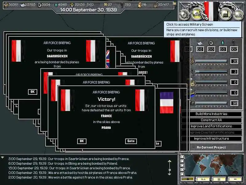Click the value box showing 98
246x185 pixels.
point(235,103)
